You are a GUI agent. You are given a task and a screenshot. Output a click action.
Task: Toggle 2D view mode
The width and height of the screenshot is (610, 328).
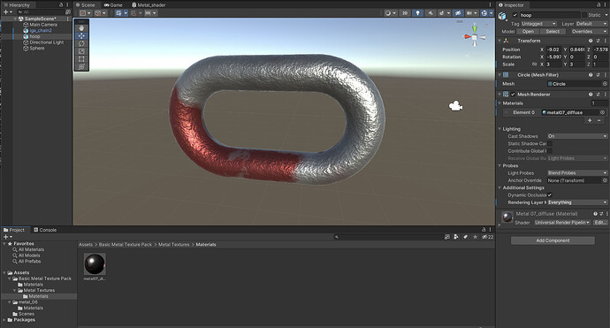pos(405,13)
